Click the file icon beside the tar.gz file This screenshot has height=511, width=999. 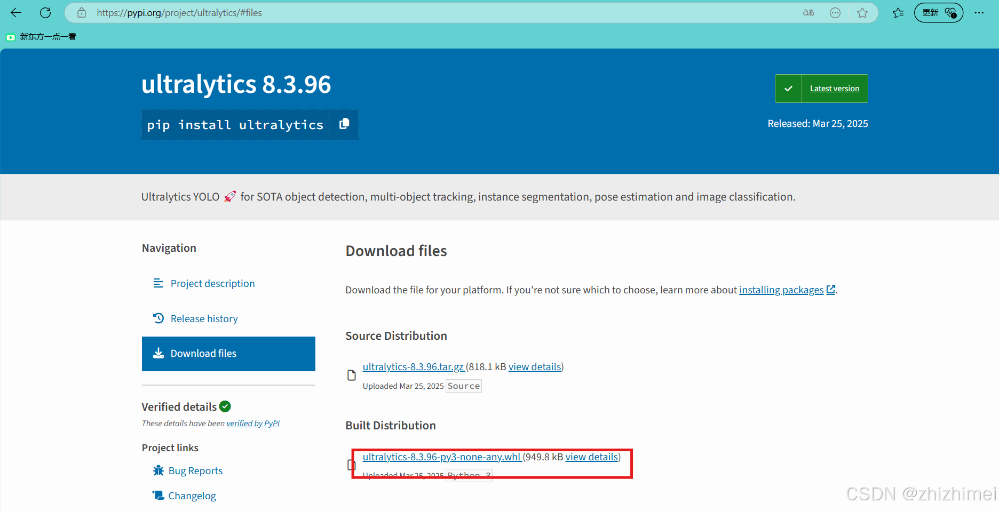(x=352, y=376)
